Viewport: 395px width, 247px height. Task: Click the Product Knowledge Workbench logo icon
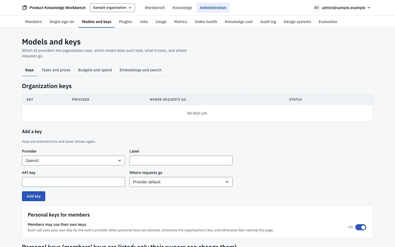pos(25,8)
